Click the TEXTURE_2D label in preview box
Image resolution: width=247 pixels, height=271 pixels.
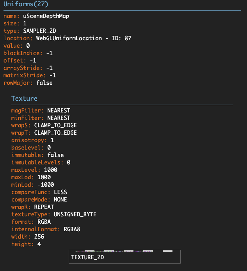[87, 257]
